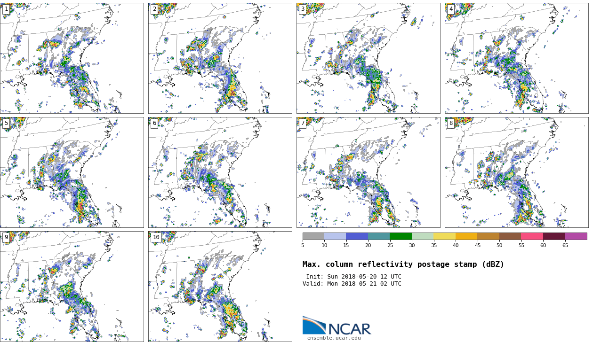Open ensemble member 10 map panel
The height and width of the screenshot is (342, 593).
tap(220, 286)
